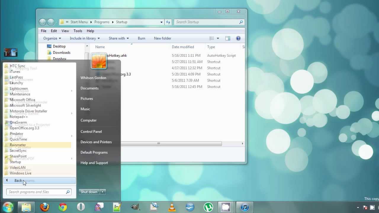
Task: Sort files by Date modified column
Action: point(183,47)
